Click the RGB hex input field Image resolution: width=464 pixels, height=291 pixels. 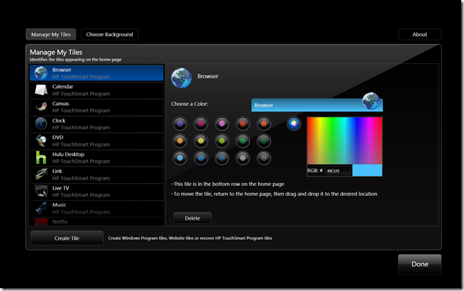338,171
